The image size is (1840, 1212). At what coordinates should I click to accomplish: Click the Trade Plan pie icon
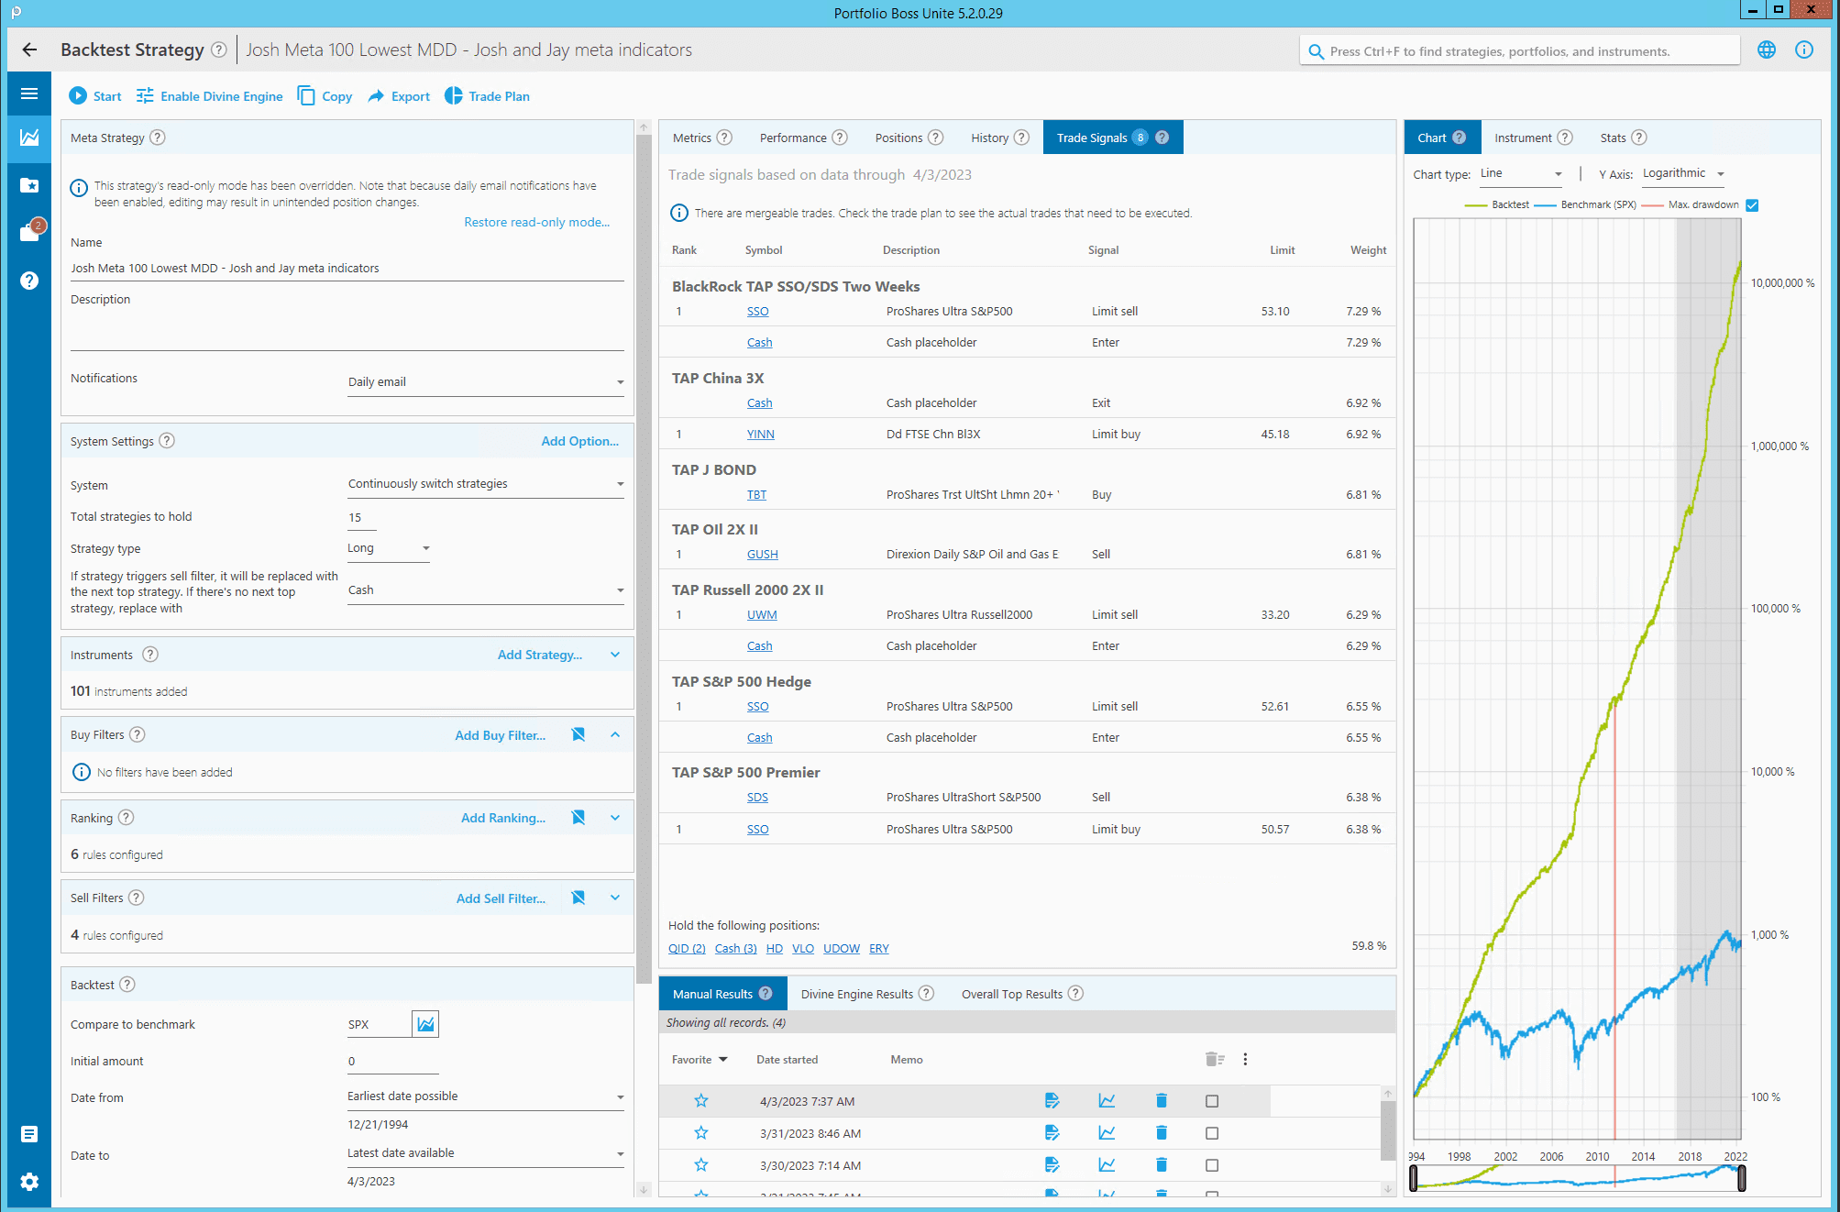pos(454,96)
